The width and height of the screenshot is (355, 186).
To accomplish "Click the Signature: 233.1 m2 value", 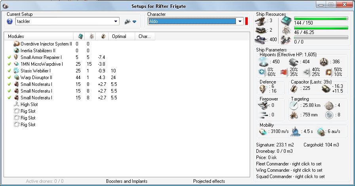I will (x=275, y=144).
